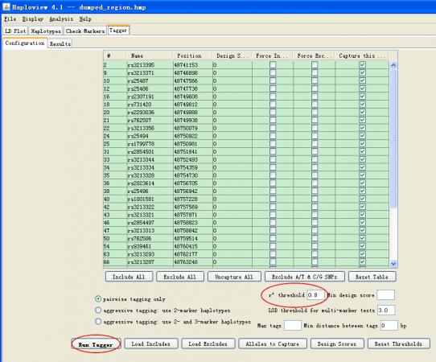Select pairwise tagging only option
436x362 pixels.
pyautogui.click(x=98, y=299)
